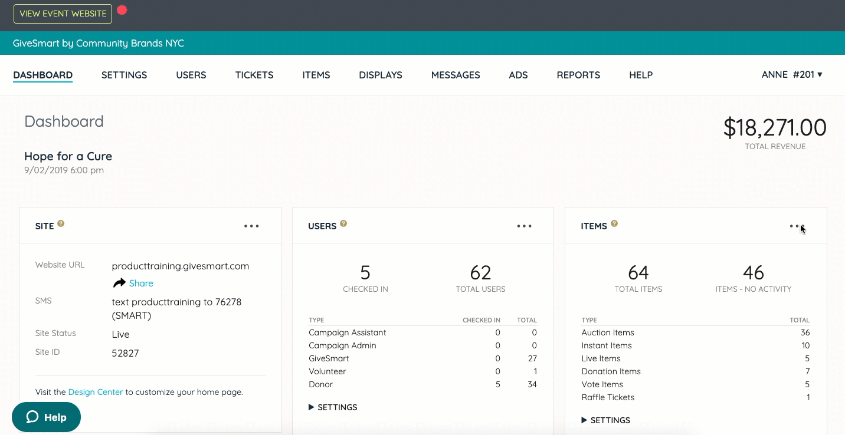Click the Auction Items row
This screenshot has height=435, width=845.
point(696,332)
